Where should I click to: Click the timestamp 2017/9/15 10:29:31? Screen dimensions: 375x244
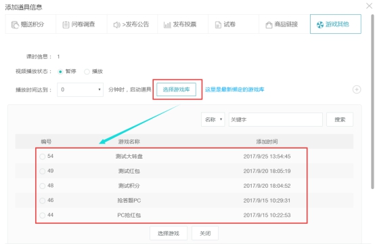pyautogui.click(x=267, y=201)
